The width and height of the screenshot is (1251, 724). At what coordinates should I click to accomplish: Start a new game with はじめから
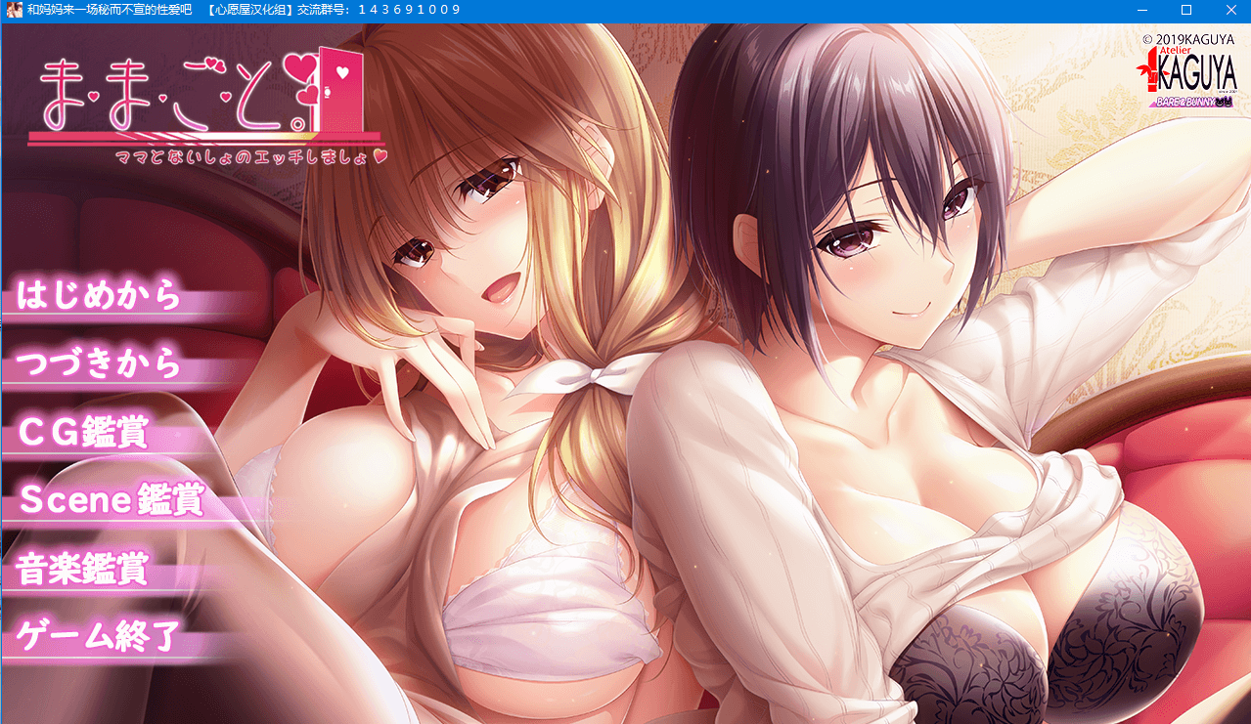[x=100, y=295]
